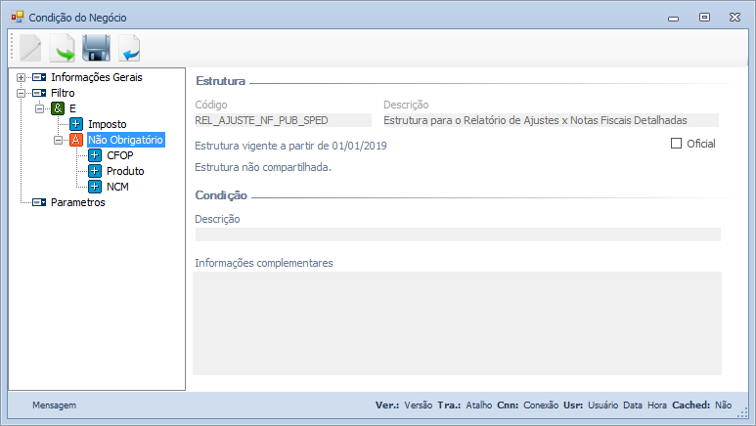The width and height of the screenshot is (756, 426).
Task: Select the Não Obrigatório tree item
Action: coord(126,140)
